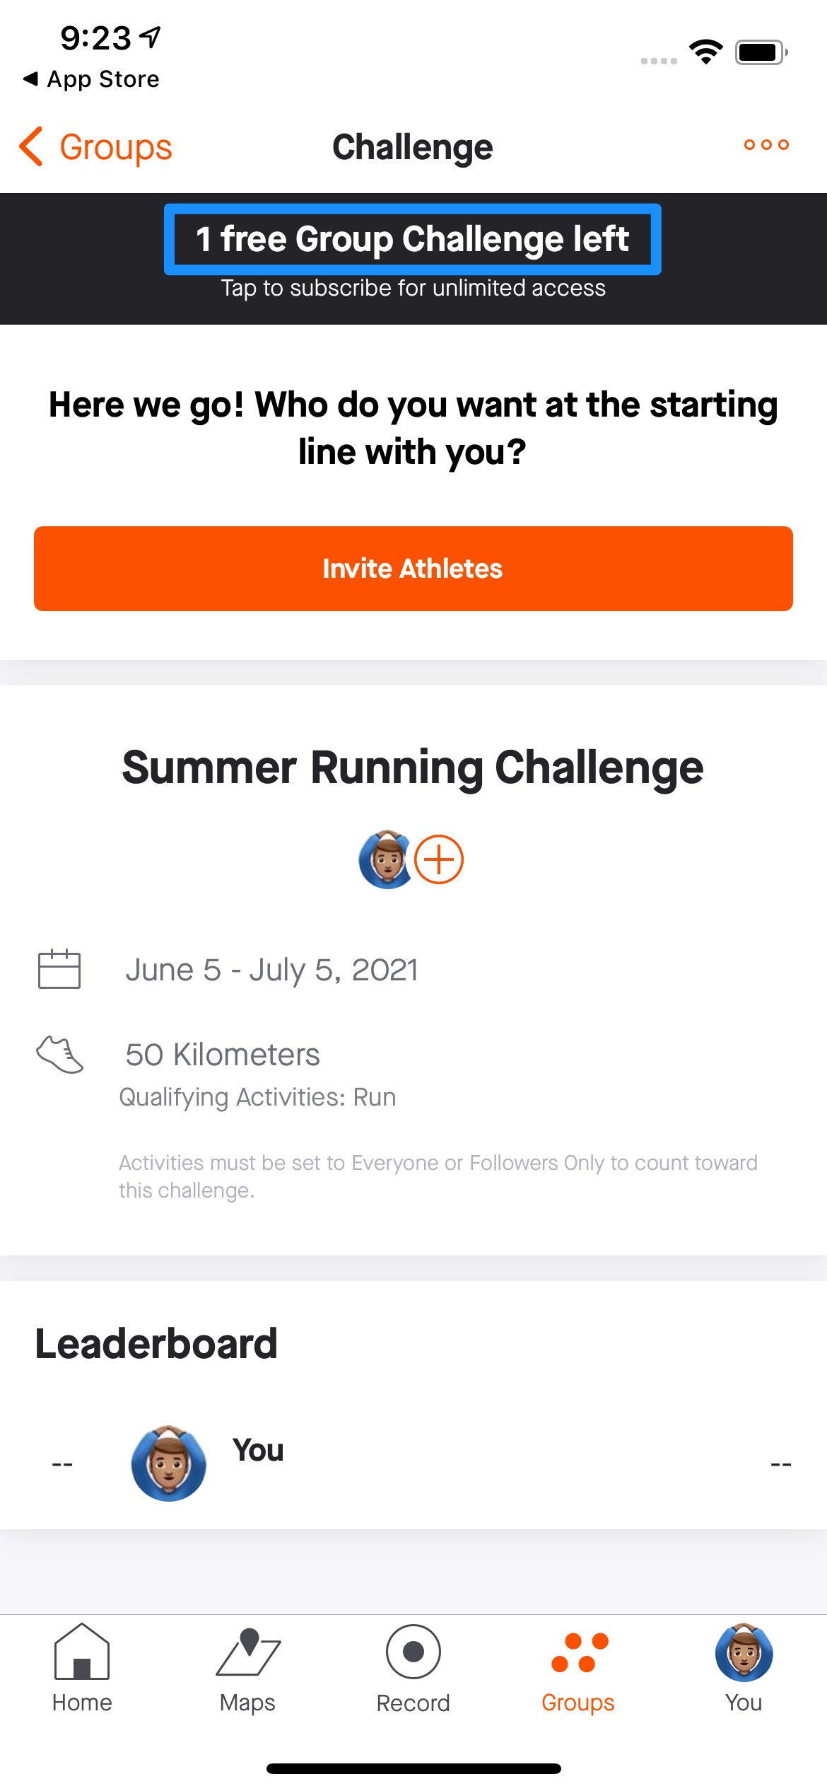Tap the calendar icon beside challenge dates
827x1791 pixels.
pos(59,969)
